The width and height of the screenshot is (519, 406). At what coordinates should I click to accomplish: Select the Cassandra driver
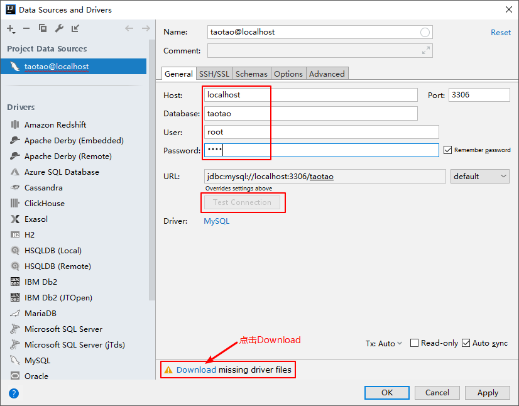43,188
